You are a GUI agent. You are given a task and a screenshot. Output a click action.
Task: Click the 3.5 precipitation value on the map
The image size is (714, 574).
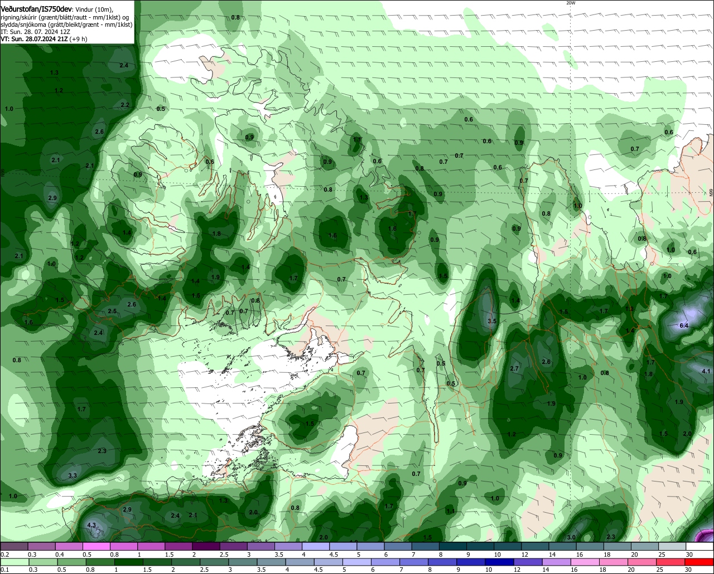492,322
